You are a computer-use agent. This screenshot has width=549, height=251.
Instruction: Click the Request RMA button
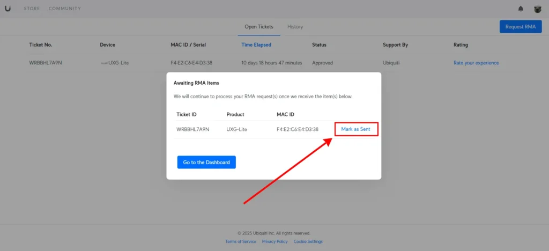[x=521, y=27]
